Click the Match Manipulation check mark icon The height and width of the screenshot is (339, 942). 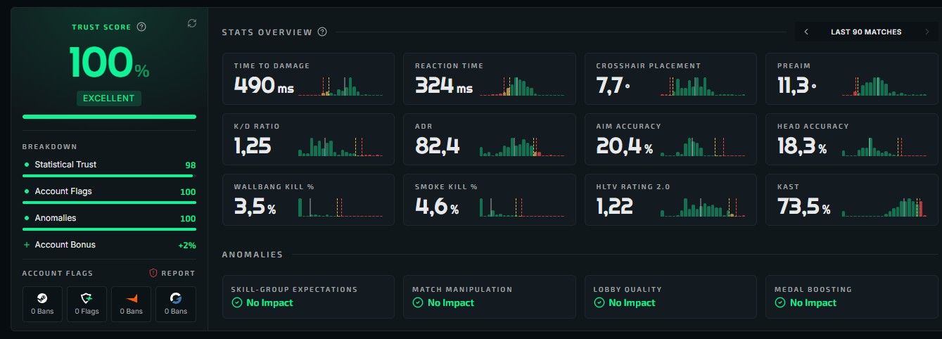click(x=417, y=303)
